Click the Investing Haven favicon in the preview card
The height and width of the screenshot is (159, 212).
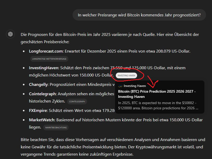tap(120, 86)
